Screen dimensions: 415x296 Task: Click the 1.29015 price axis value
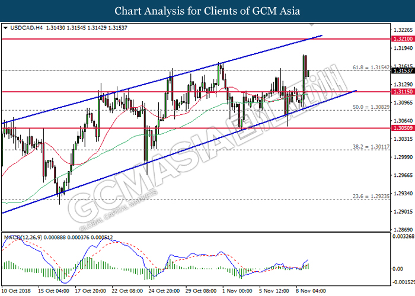[x=403, y=212]
